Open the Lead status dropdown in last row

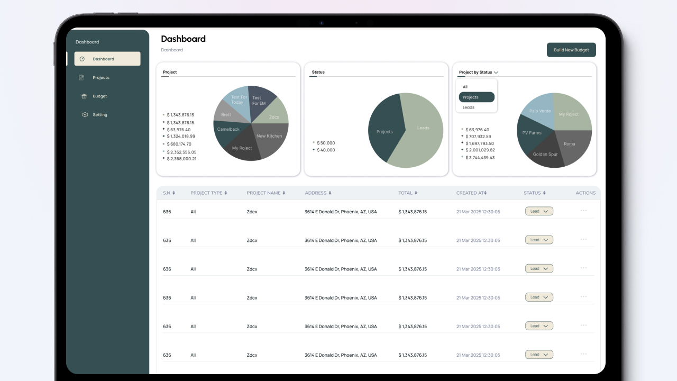pyautogui.click(x=539, y=355)
